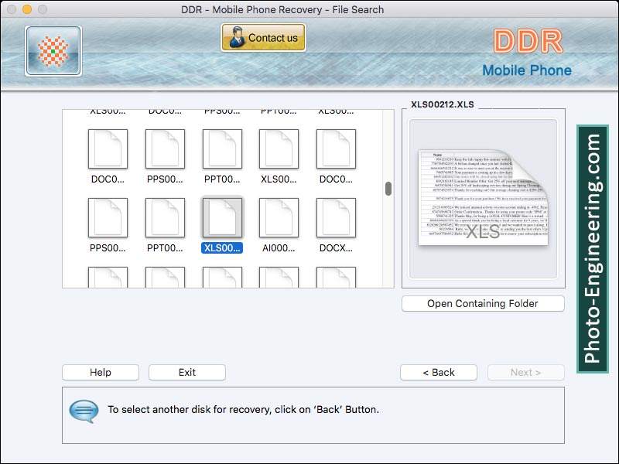
Task: Click the blue chat bubble icon
Action: (85, 410)
